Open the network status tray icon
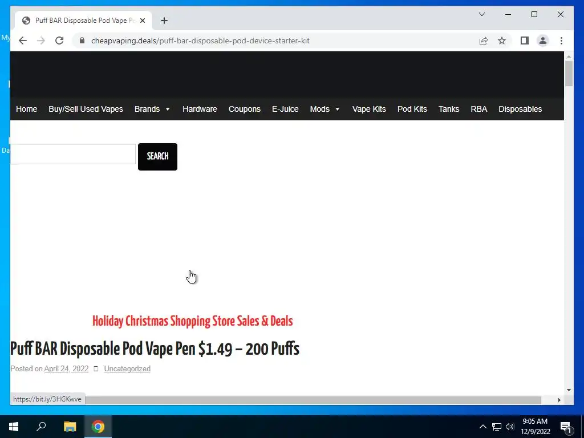The image size is (584, 438). coord(497,427)
